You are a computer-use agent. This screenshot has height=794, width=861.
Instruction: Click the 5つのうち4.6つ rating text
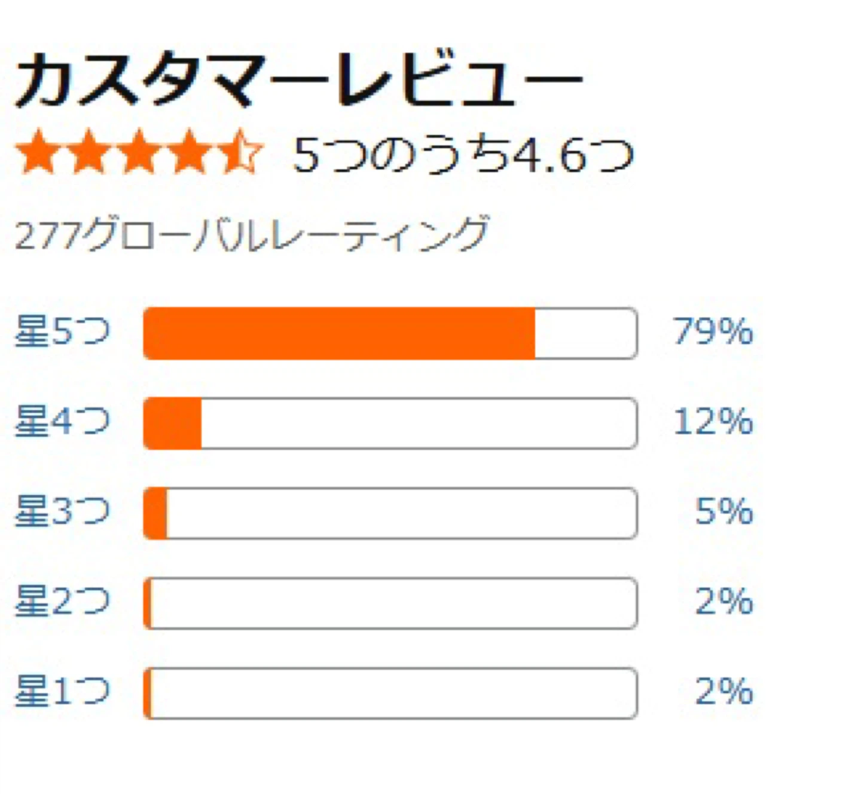coord(463,154)
